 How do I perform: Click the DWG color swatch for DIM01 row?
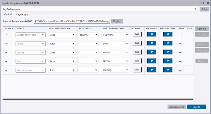(x=137, y=43)
